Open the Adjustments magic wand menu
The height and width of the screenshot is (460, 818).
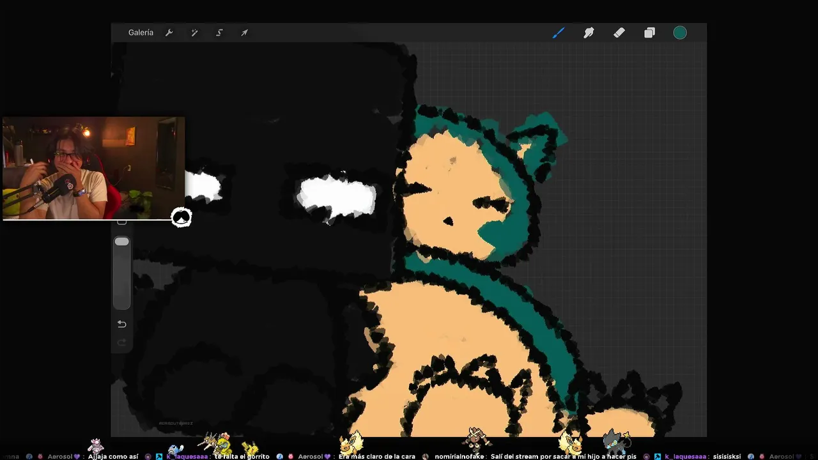point(194,33)
